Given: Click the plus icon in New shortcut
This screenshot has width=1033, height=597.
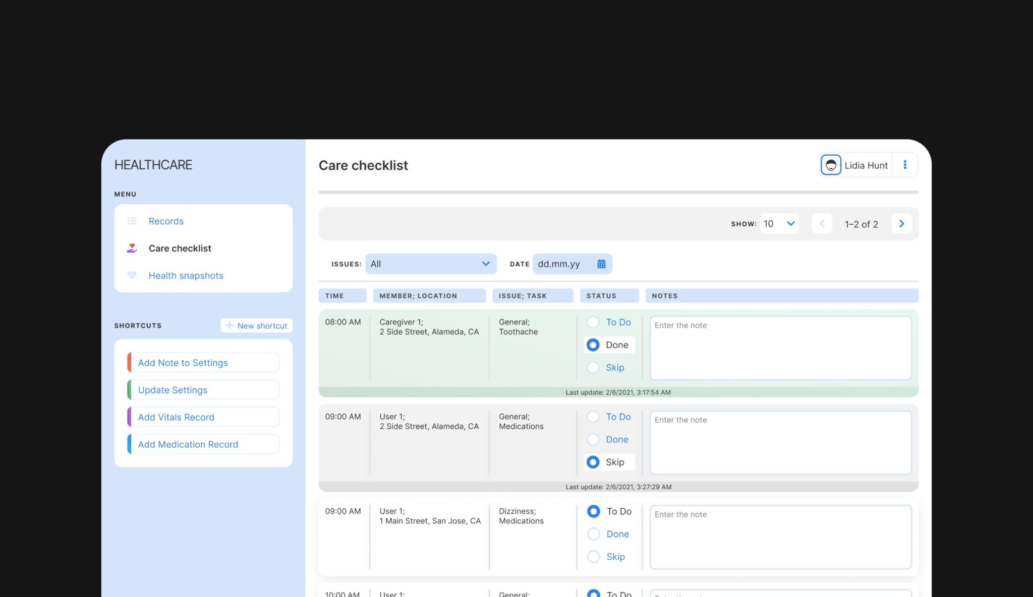Looking at the screenshot, I should pyautogui.click(x=229, y=325).
